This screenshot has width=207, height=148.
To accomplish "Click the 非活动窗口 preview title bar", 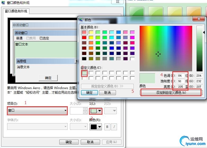I will click(44, 25).
